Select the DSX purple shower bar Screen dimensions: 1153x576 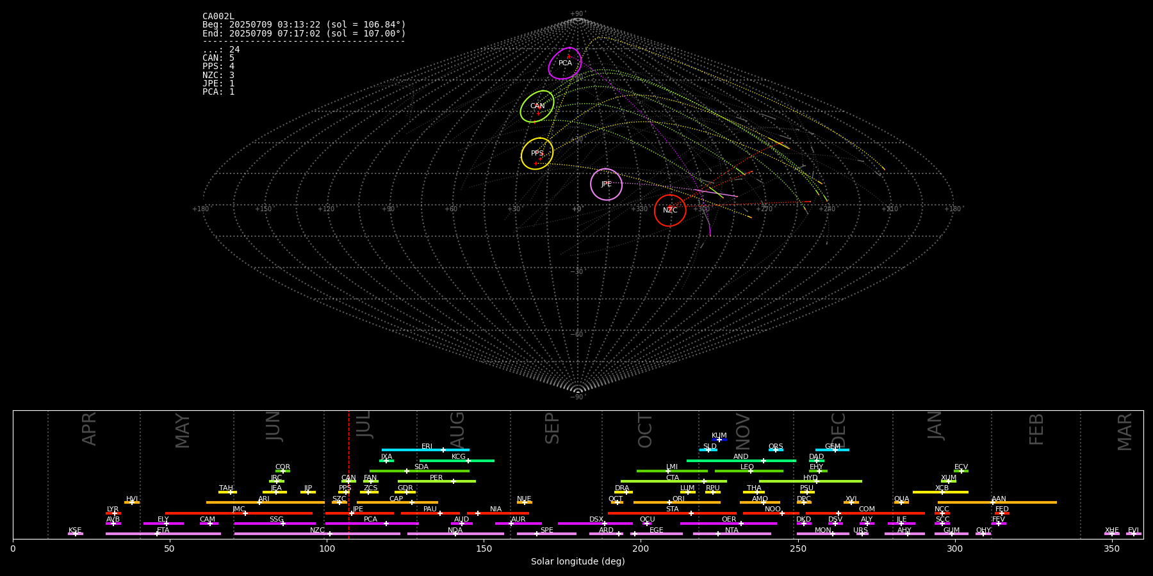point(595,524)
